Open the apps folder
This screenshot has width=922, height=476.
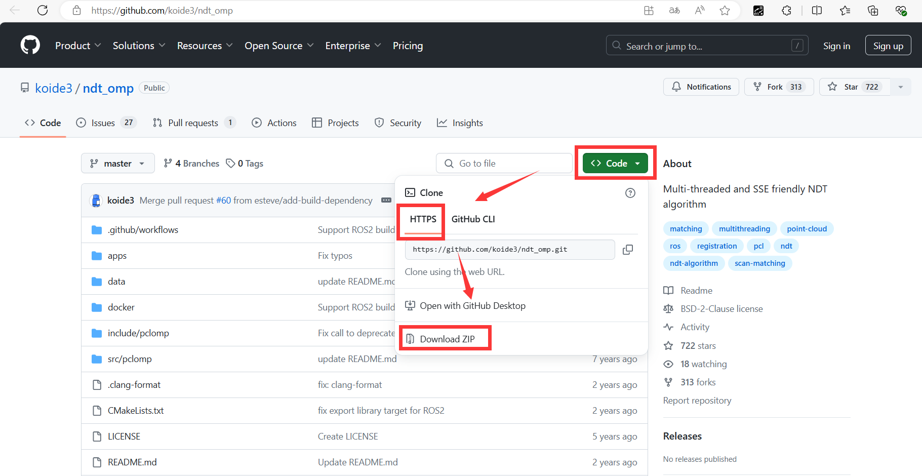pos(117,256)
